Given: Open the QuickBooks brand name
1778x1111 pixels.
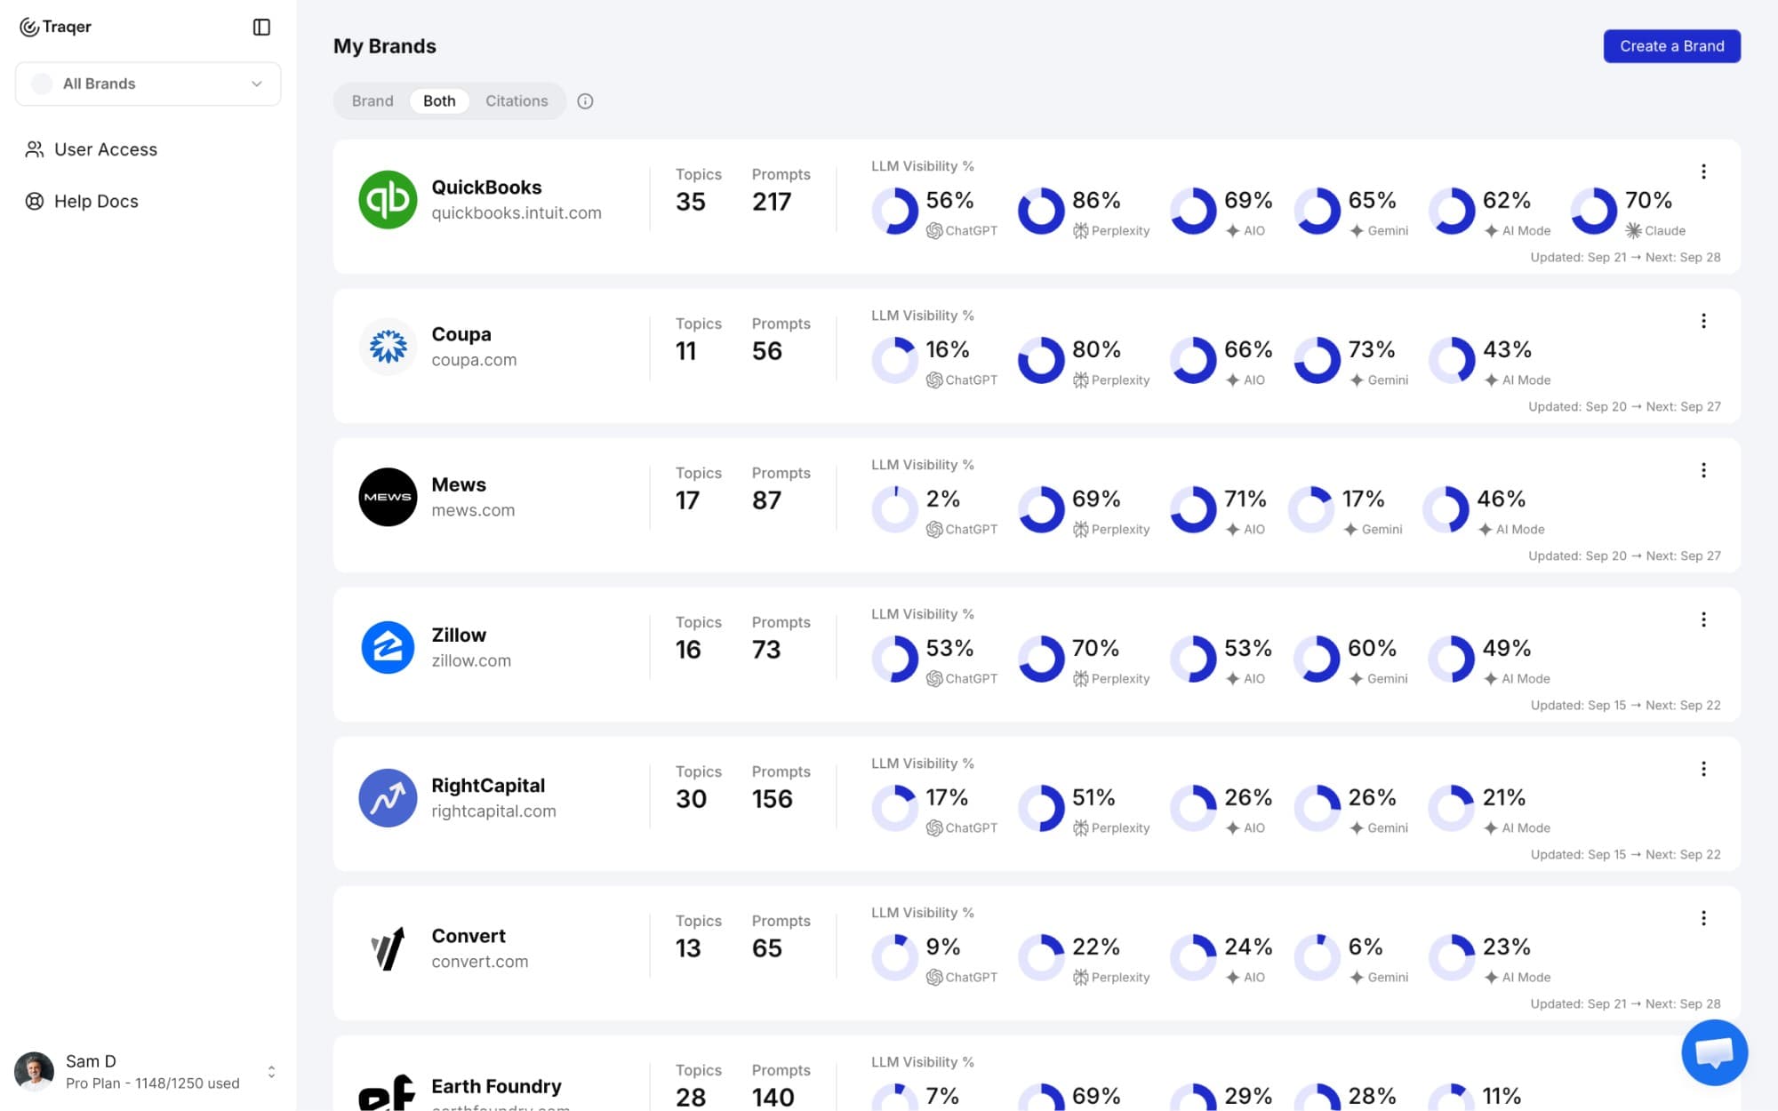Looking at the screenshot, I should 486,188.
